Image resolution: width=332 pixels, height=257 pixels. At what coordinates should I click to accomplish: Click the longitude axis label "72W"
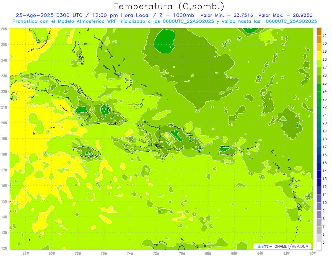pyautogui.click(x=156, y=253)
